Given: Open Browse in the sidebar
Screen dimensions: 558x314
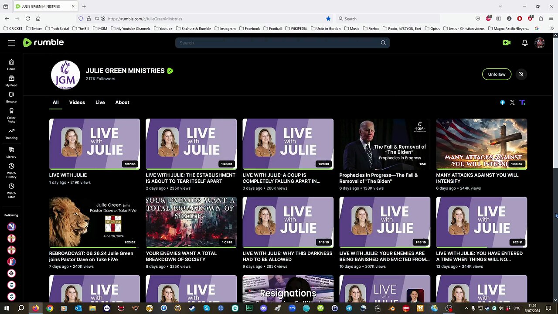Looking at the screenshot, I should point(11,97).
